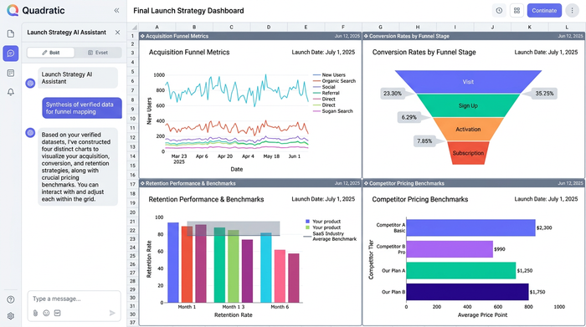Open the settings gear icon
This screenshot has width=586, height=327.
(11, 316)
